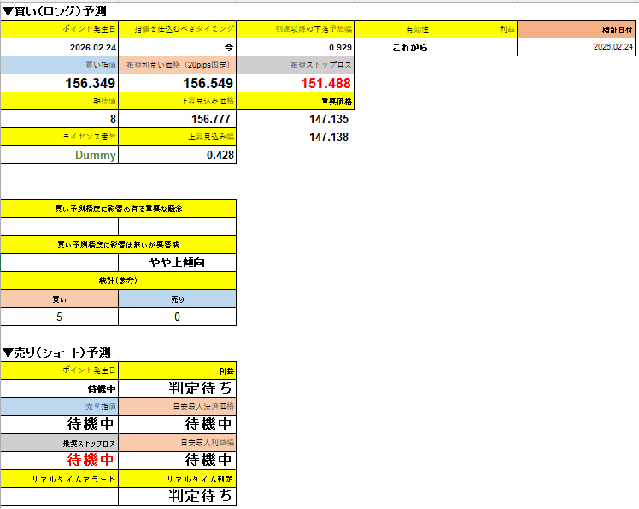The height and width of the screenshot is (509, 639).
Task: Click the 売り(ショート)予測 section title
Action: pos(56,352)
